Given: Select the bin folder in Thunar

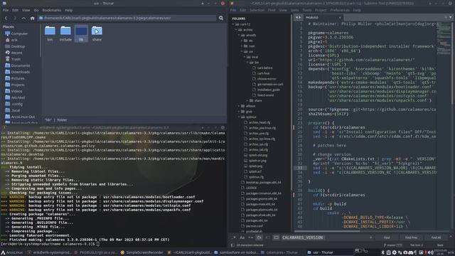Looking at the screenshot, I should click(50, 33).
